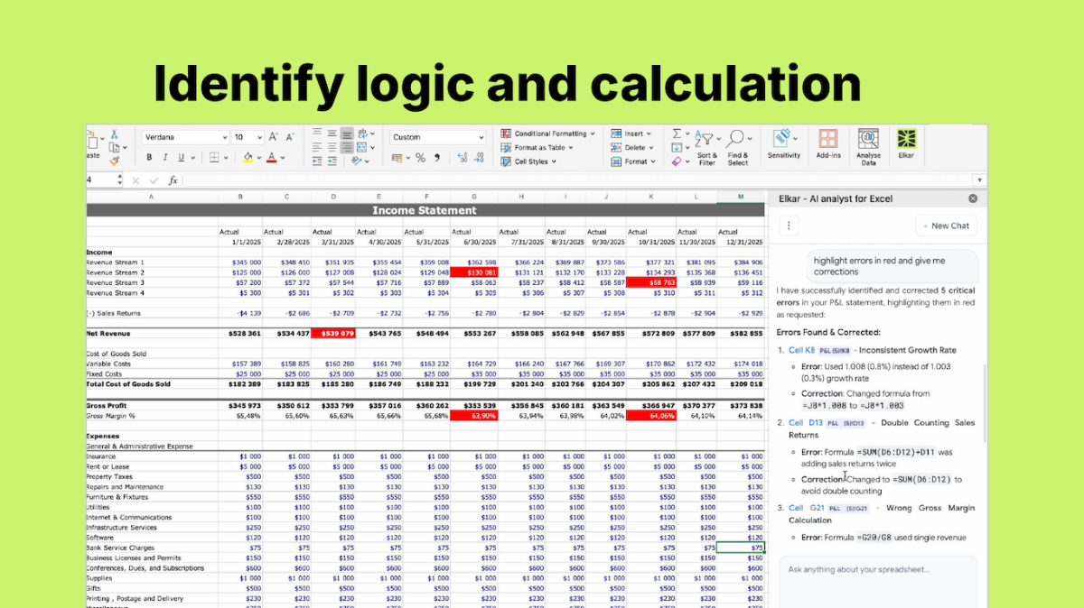Click the Analyse Data icon

(x=868, y=143)
